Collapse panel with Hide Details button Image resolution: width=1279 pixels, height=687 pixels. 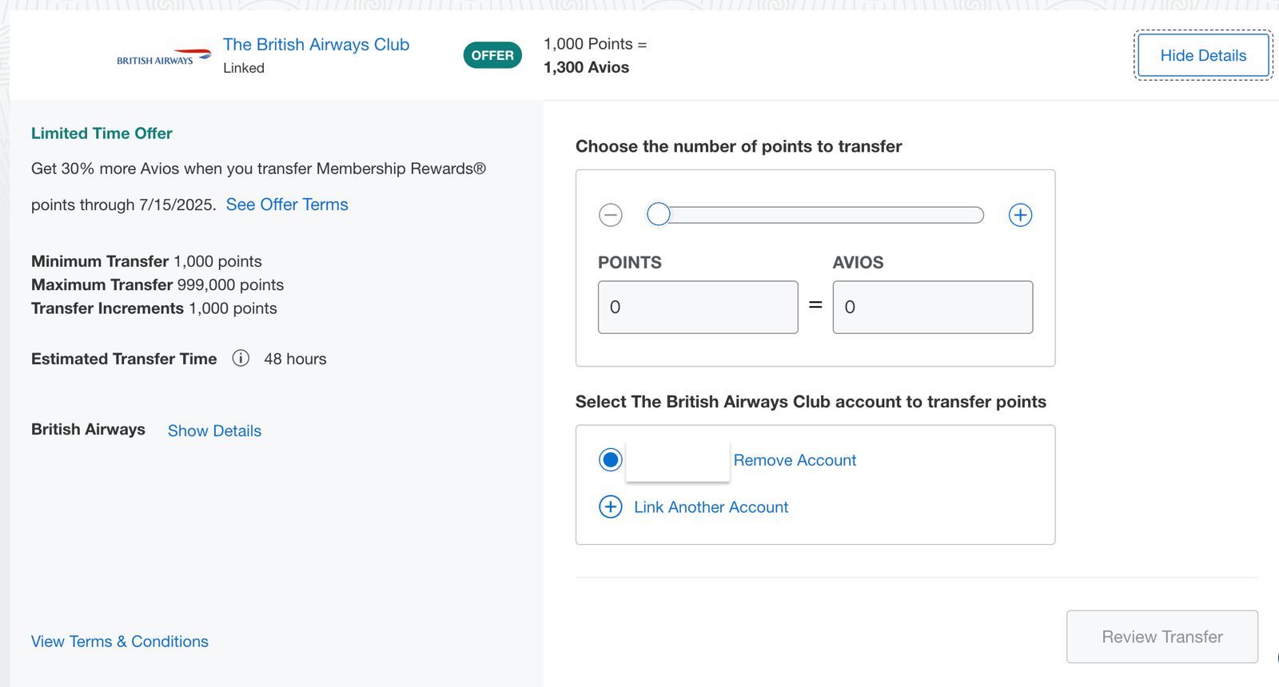tap(1203, 55)
